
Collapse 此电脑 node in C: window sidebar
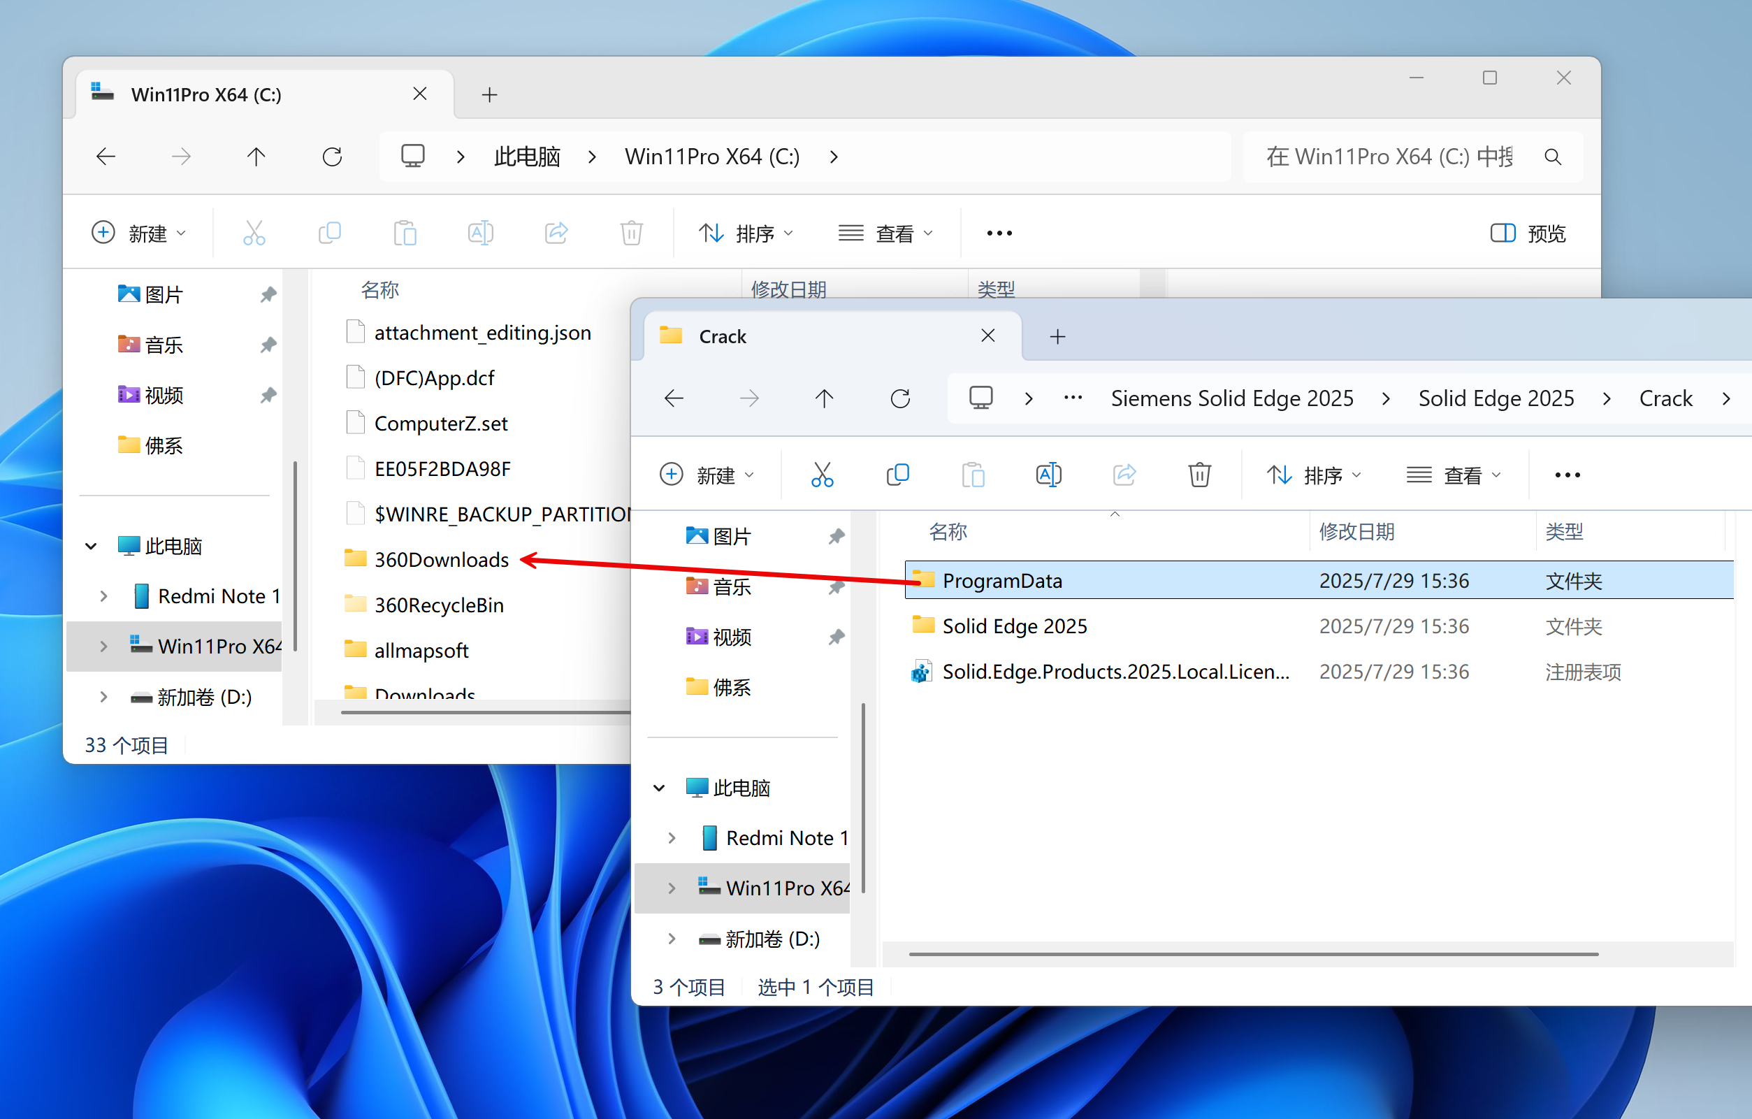(91, 546)
